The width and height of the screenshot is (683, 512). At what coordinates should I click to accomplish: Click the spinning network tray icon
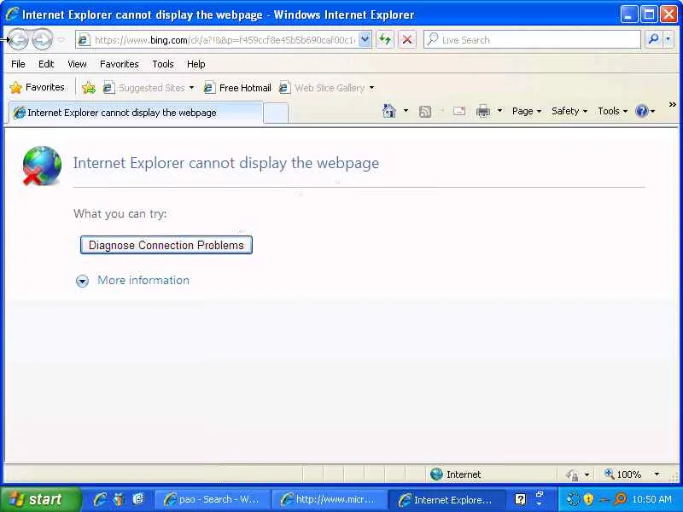point(573,499)
